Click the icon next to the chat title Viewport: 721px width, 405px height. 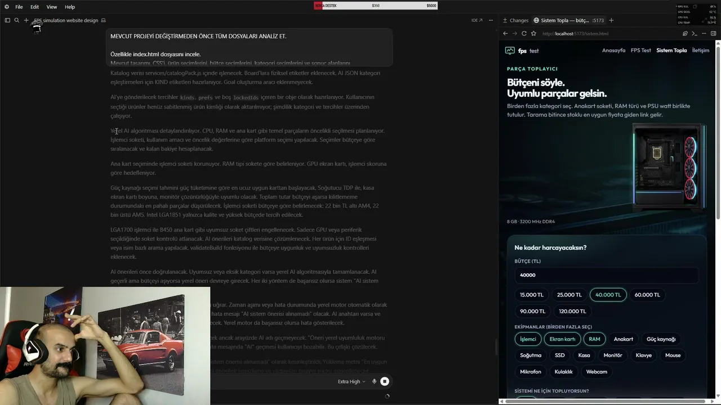pyautogui.click(x=103, y=20)
